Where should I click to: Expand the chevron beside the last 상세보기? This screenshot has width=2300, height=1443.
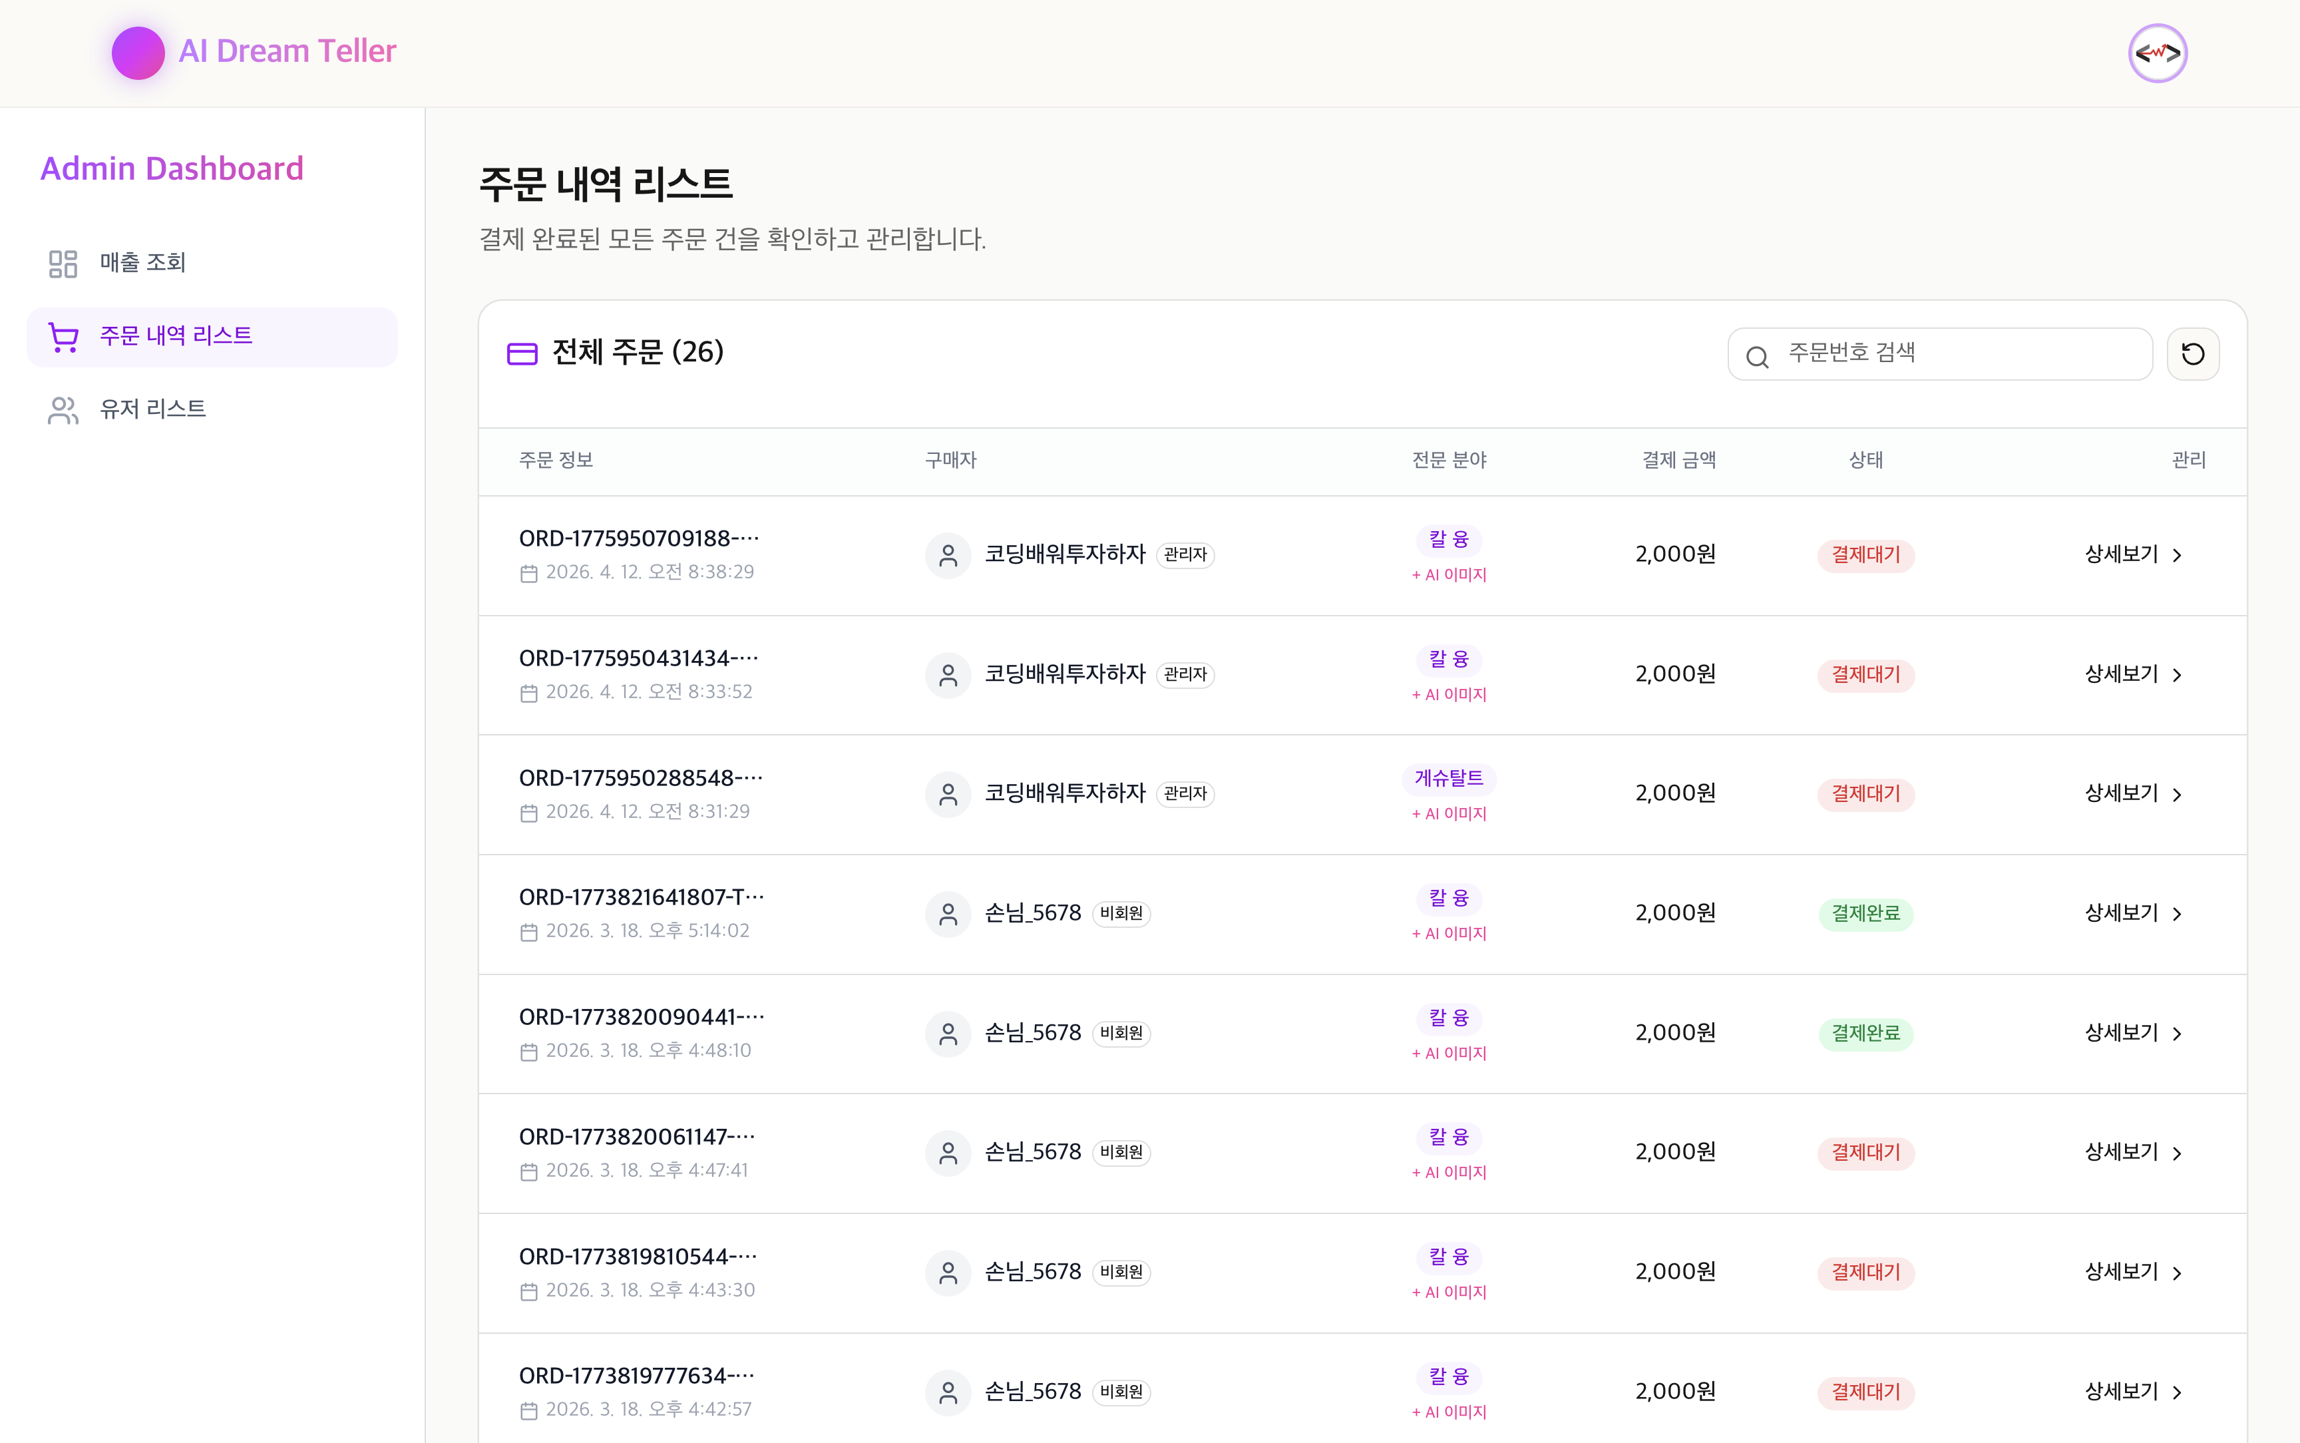(x=2178, y=1392)
